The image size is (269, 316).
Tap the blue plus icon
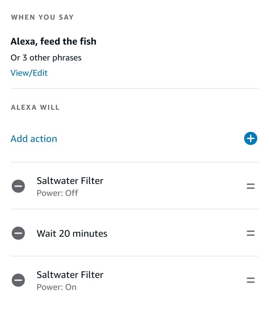251,139
